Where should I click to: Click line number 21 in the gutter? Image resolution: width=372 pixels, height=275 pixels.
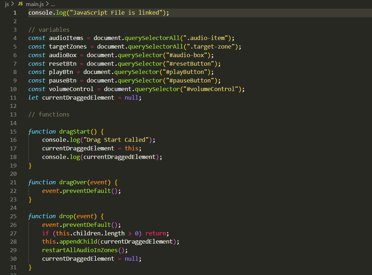(x=13, y=182)
